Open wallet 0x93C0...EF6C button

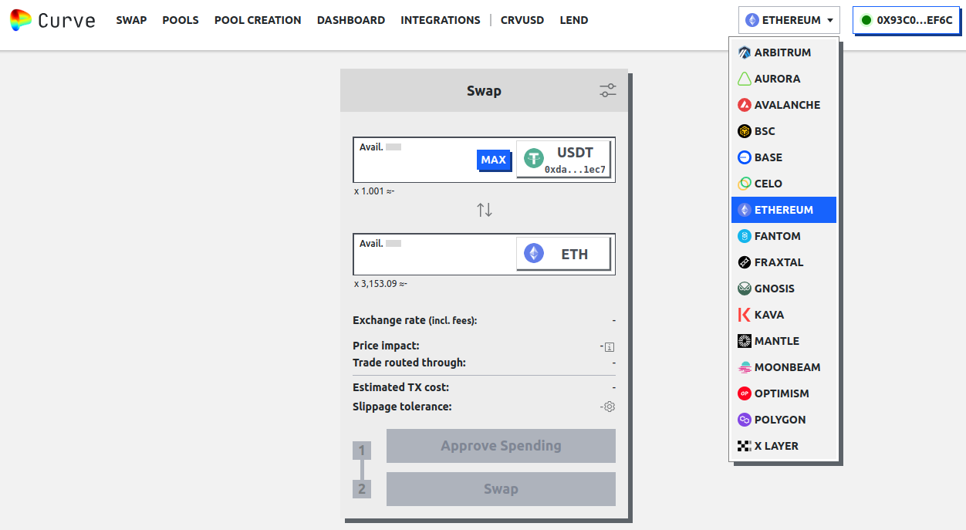coord(906,20)
